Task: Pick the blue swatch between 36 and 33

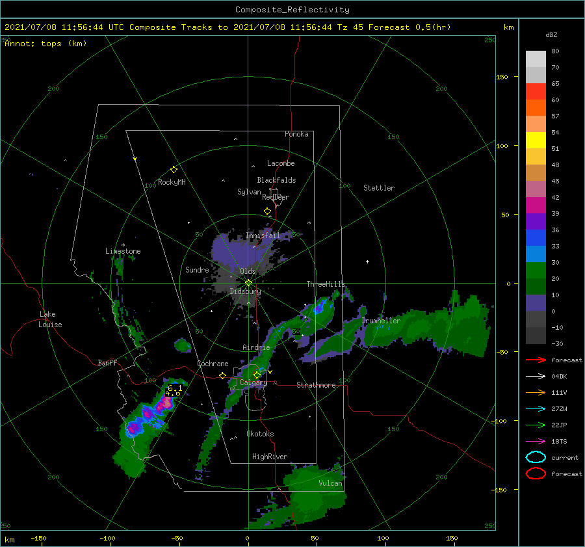Action: 536,237
